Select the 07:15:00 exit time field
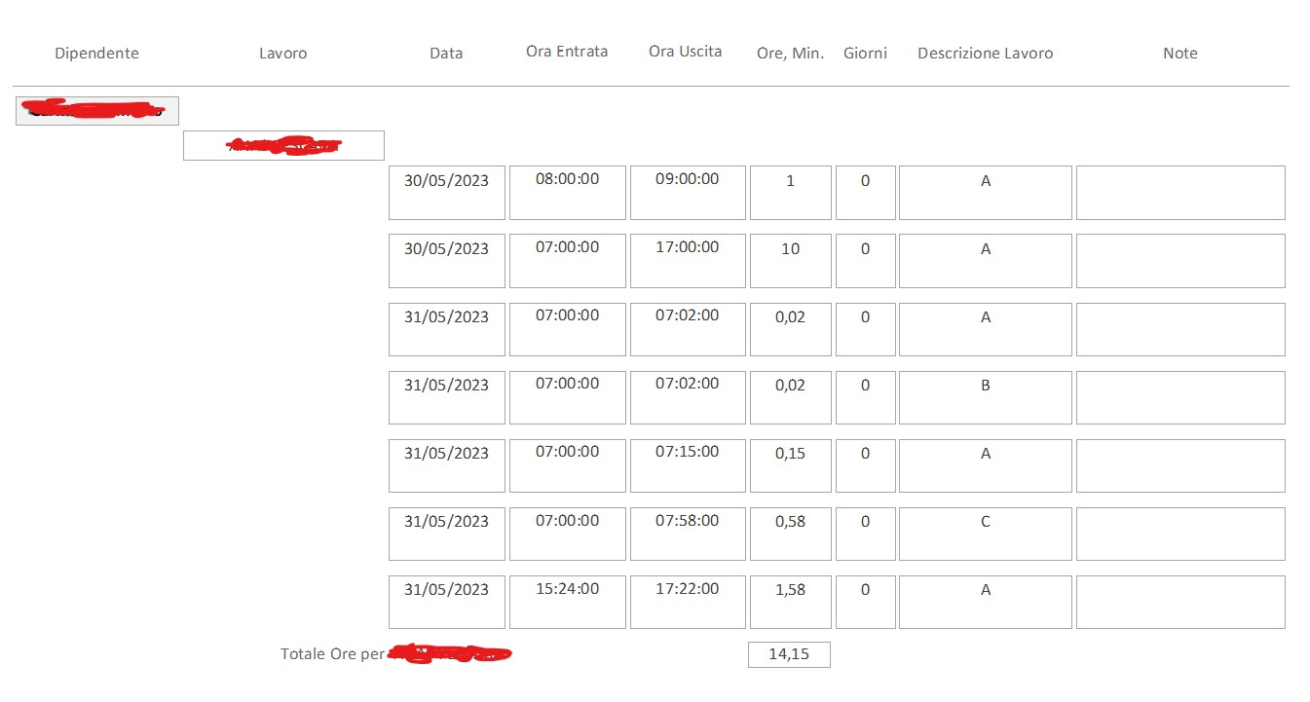The height and width of the screenshot is (702, 1310). click(x=688, y=464)
